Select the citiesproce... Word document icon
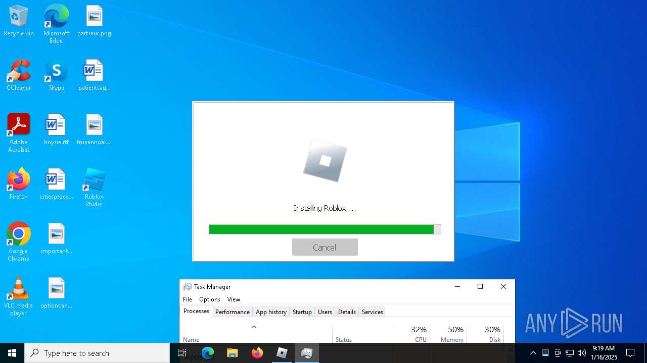The image size is (647, 363). [x=56, y=185]
